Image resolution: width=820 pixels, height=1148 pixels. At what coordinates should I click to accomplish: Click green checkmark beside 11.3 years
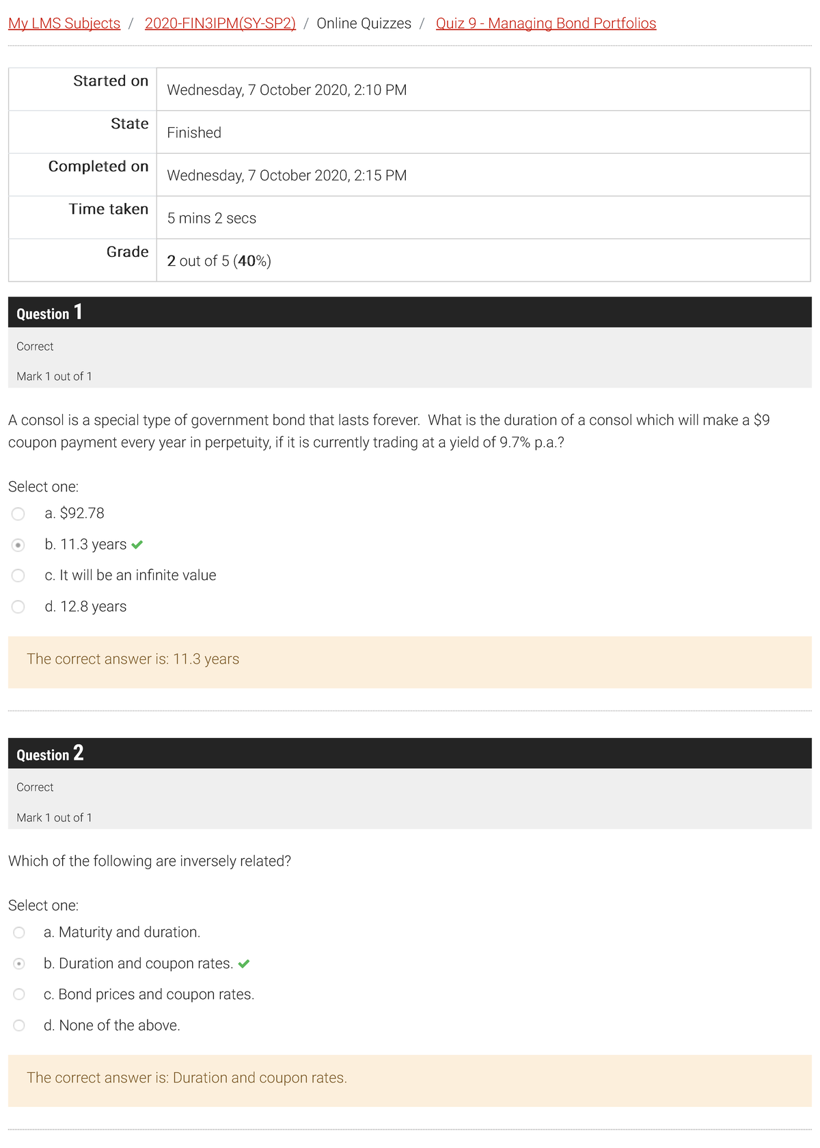[137, 545]
